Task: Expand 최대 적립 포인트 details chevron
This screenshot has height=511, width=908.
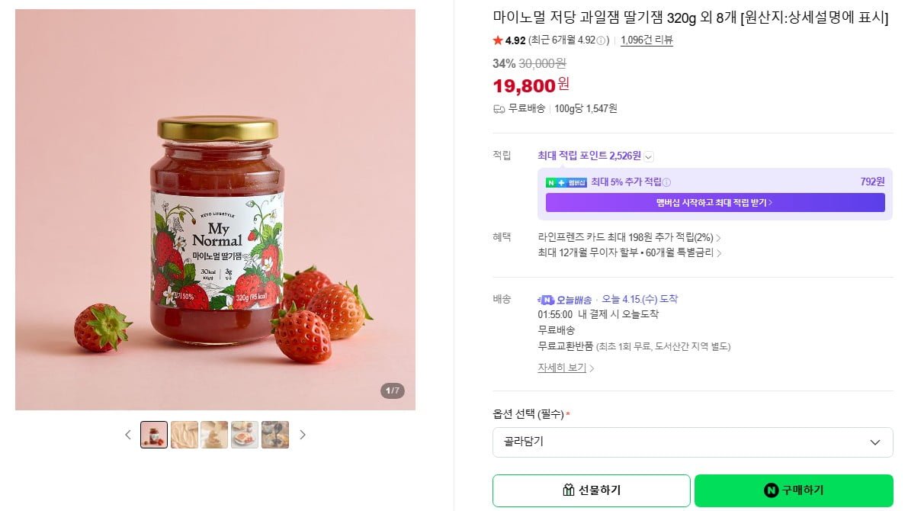Action: tap(649, 156)
